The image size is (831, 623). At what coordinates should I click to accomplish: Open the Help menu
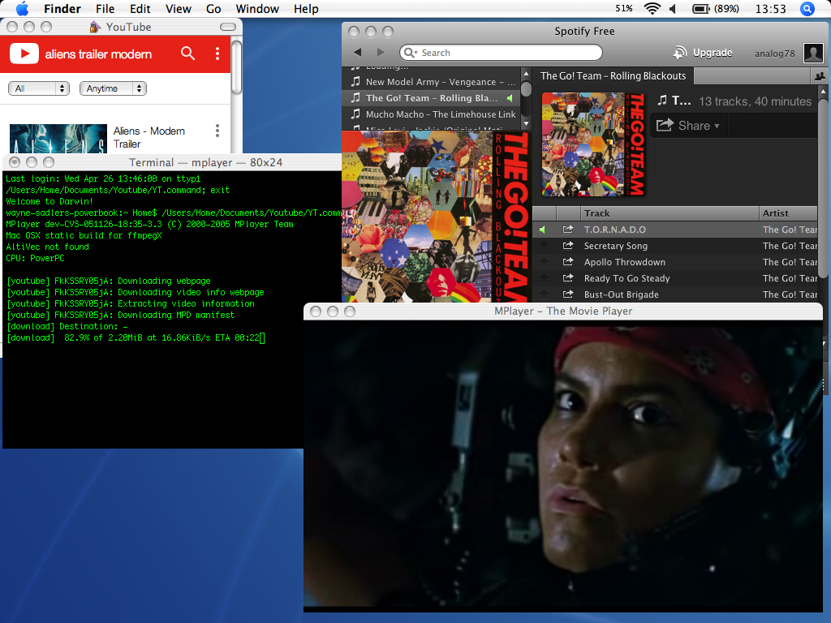click(306, 8)
